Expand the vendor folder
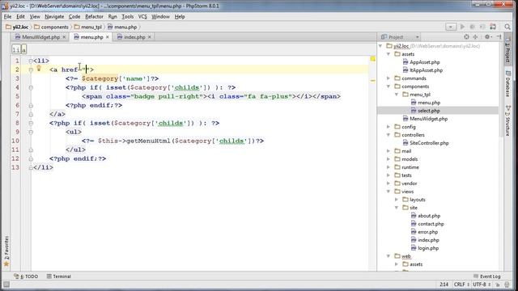 [x=388, y=183]
